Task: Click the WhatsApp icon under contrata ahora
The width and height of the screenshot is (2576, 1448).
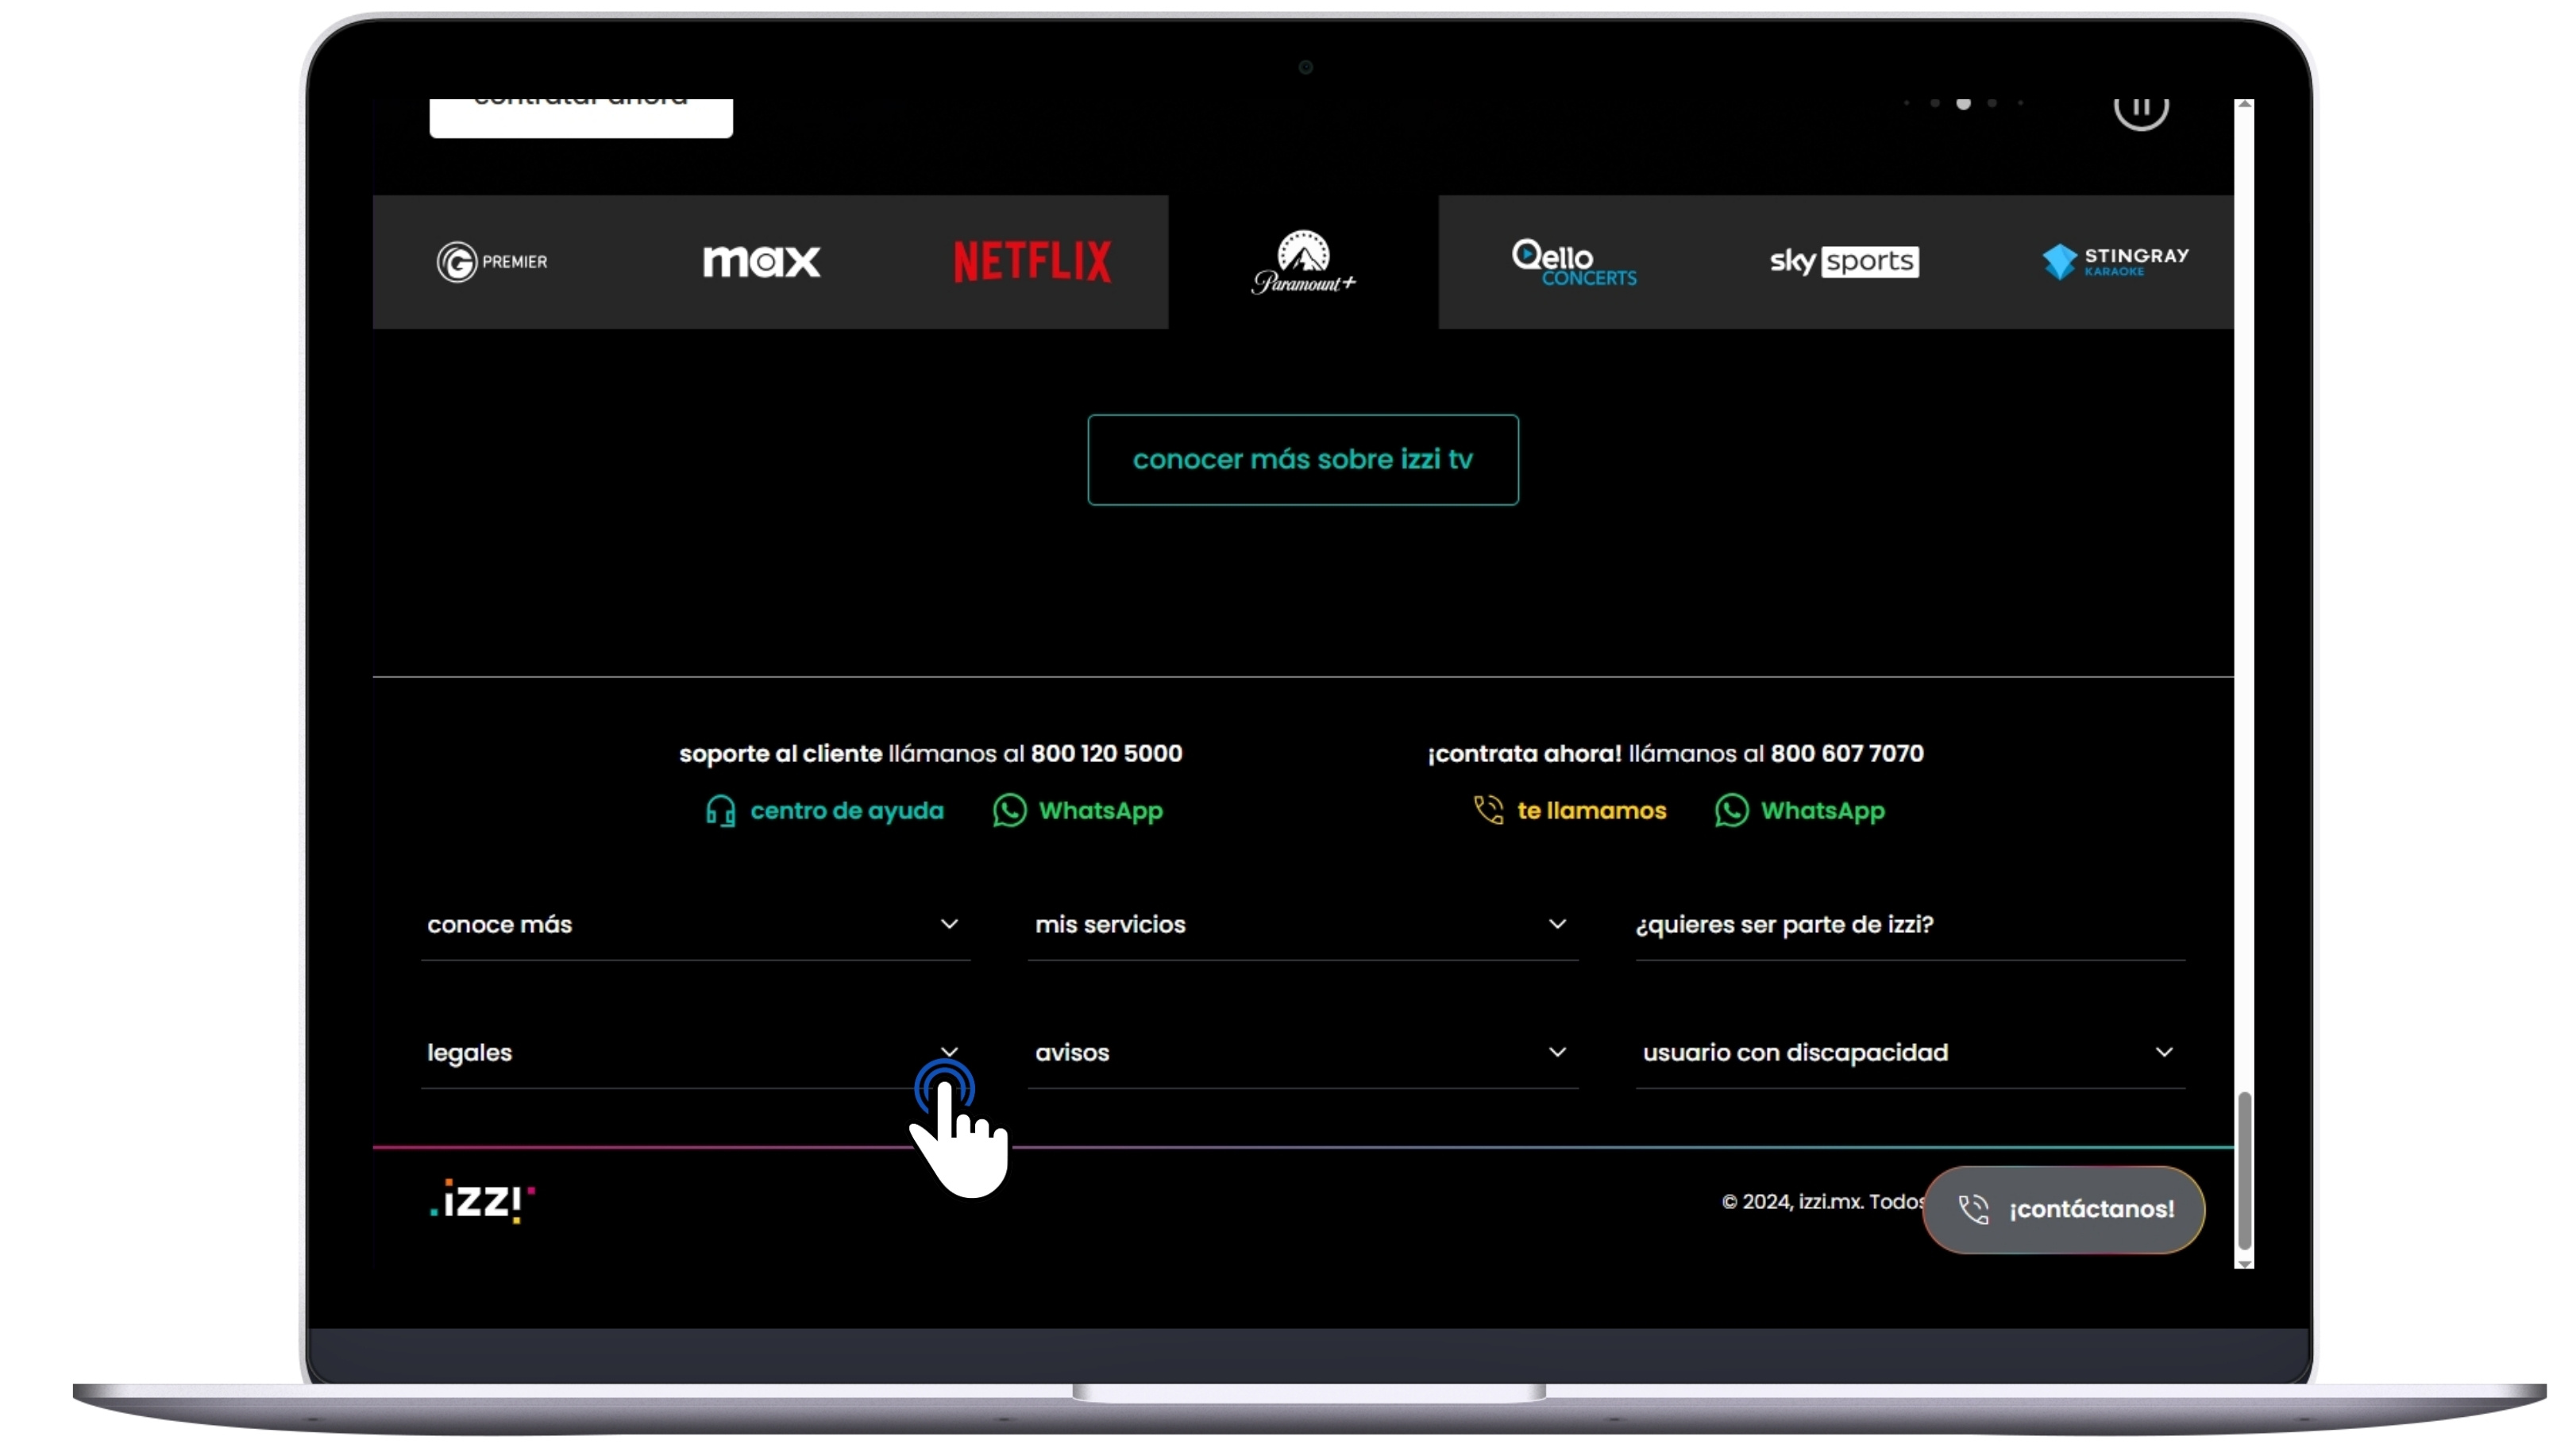Action: pos(1732,811)
